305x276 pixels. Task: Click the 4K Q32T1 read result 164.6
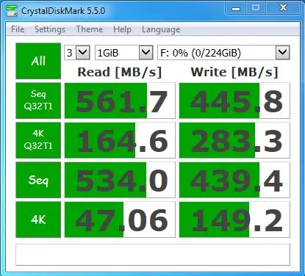(120, 140)
